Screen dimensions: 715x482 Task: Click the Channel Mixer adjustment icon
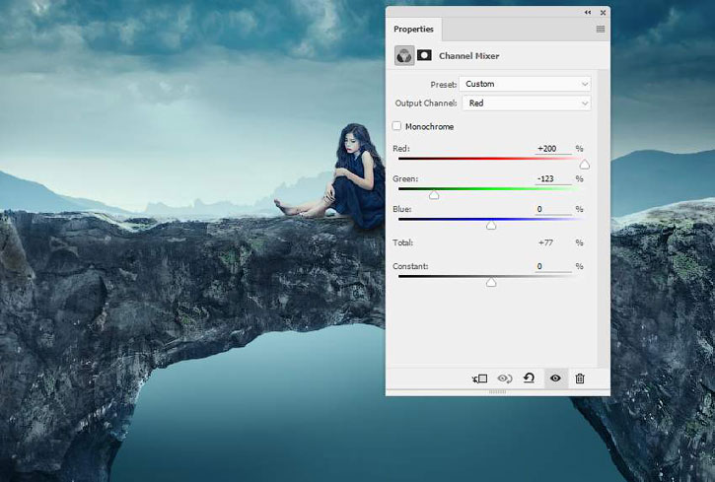(x=404, y=56)
